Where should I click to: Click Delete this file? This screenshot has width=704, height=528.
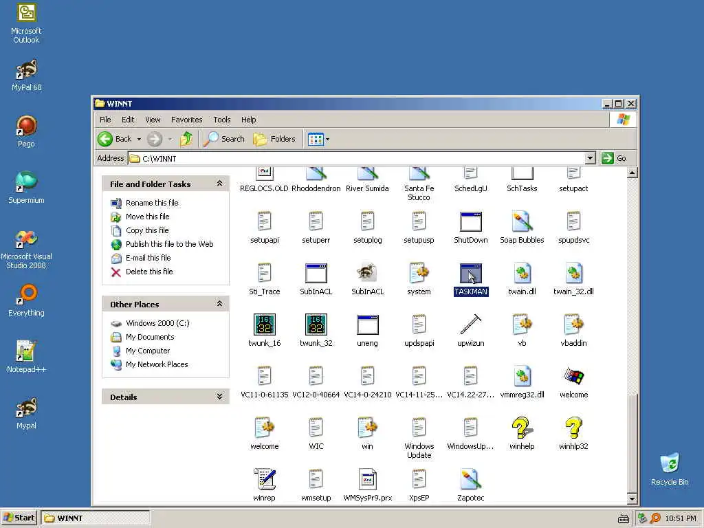[x=149, y=272]
